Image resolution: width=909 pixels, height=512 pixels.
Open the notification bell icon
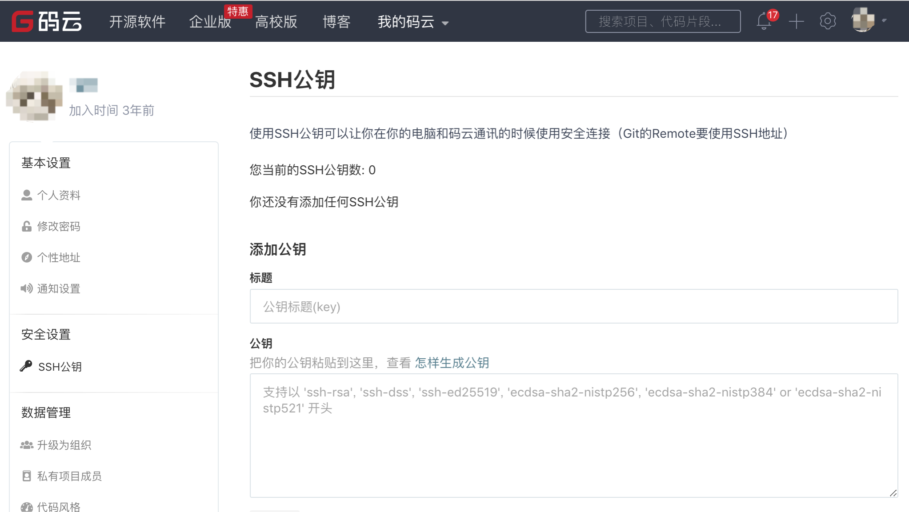coord(764,21)
